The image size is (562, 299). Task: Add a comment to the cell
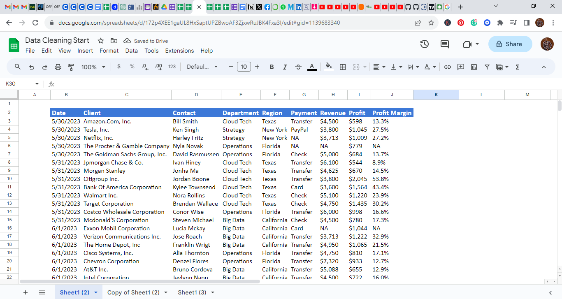point(461,67)
